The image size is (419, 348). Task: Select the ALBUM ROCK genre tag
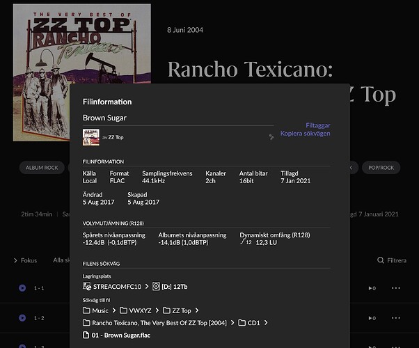tap(42, 168)
